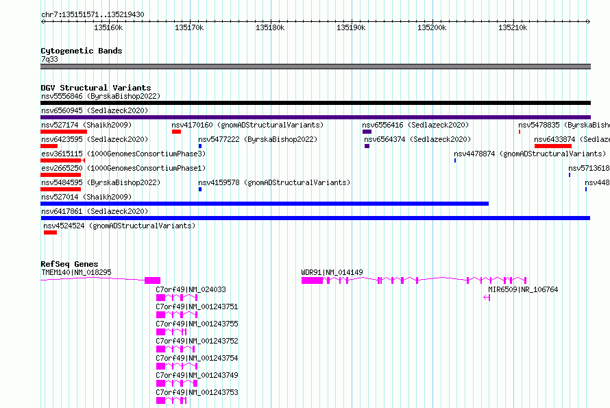This screenshot has width=610, height=408.
Task: Open nsv5478835 variant label
Action: 563,125
